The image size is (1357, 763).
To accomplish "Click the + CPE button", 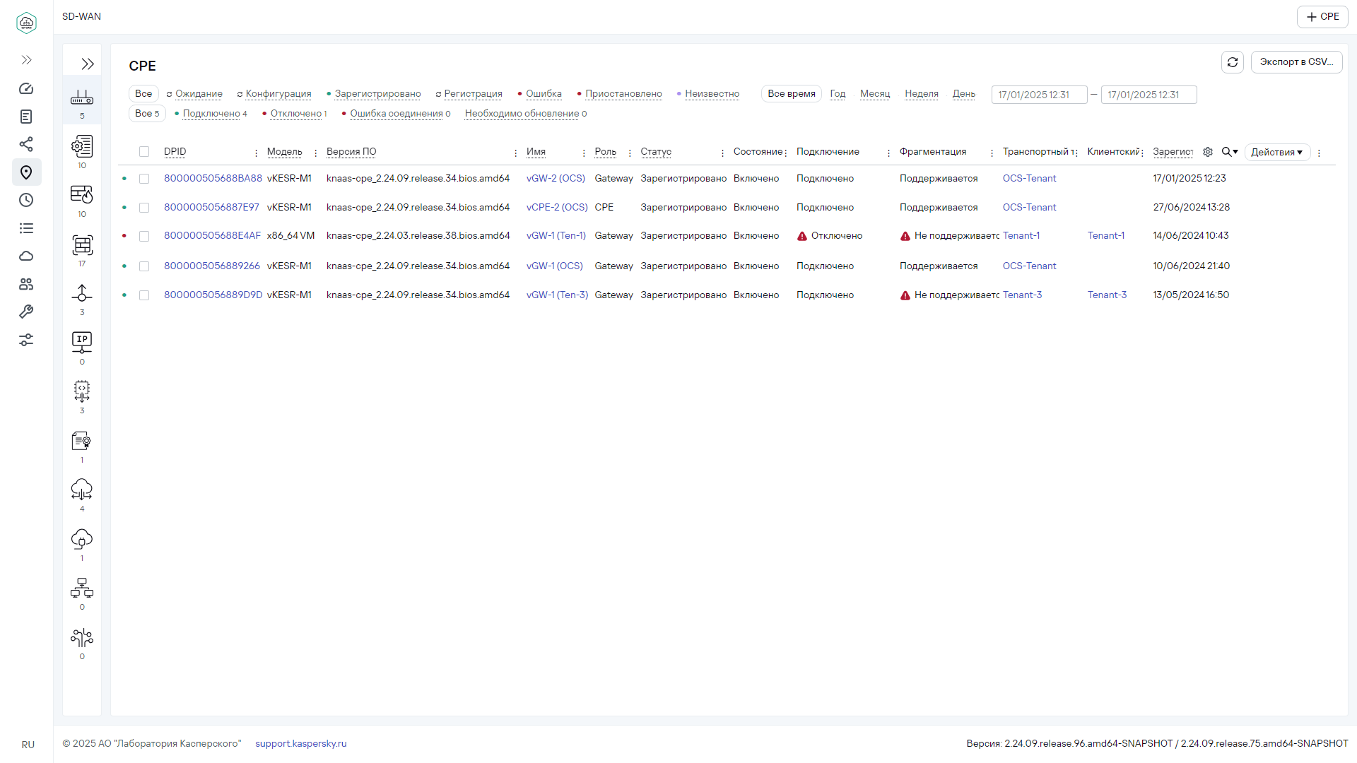I will (1322, 17).
